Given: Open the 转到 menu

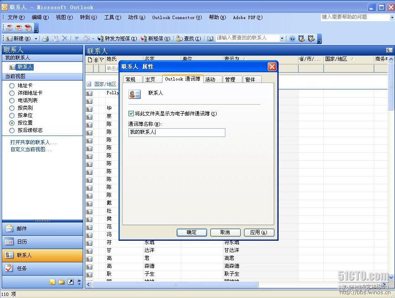Looking at the screenshot, I should [89, 17].
